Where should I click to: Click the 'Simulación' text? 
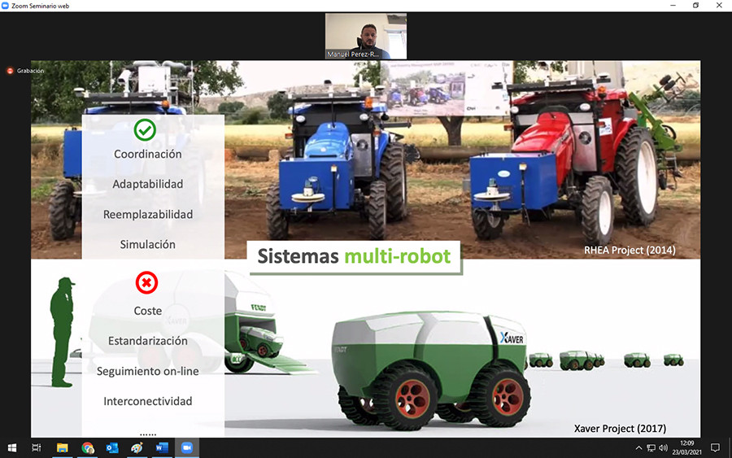pos(147,245)
